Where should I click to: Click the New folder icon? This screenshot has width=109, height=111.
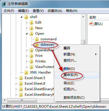tap(31, 28)
